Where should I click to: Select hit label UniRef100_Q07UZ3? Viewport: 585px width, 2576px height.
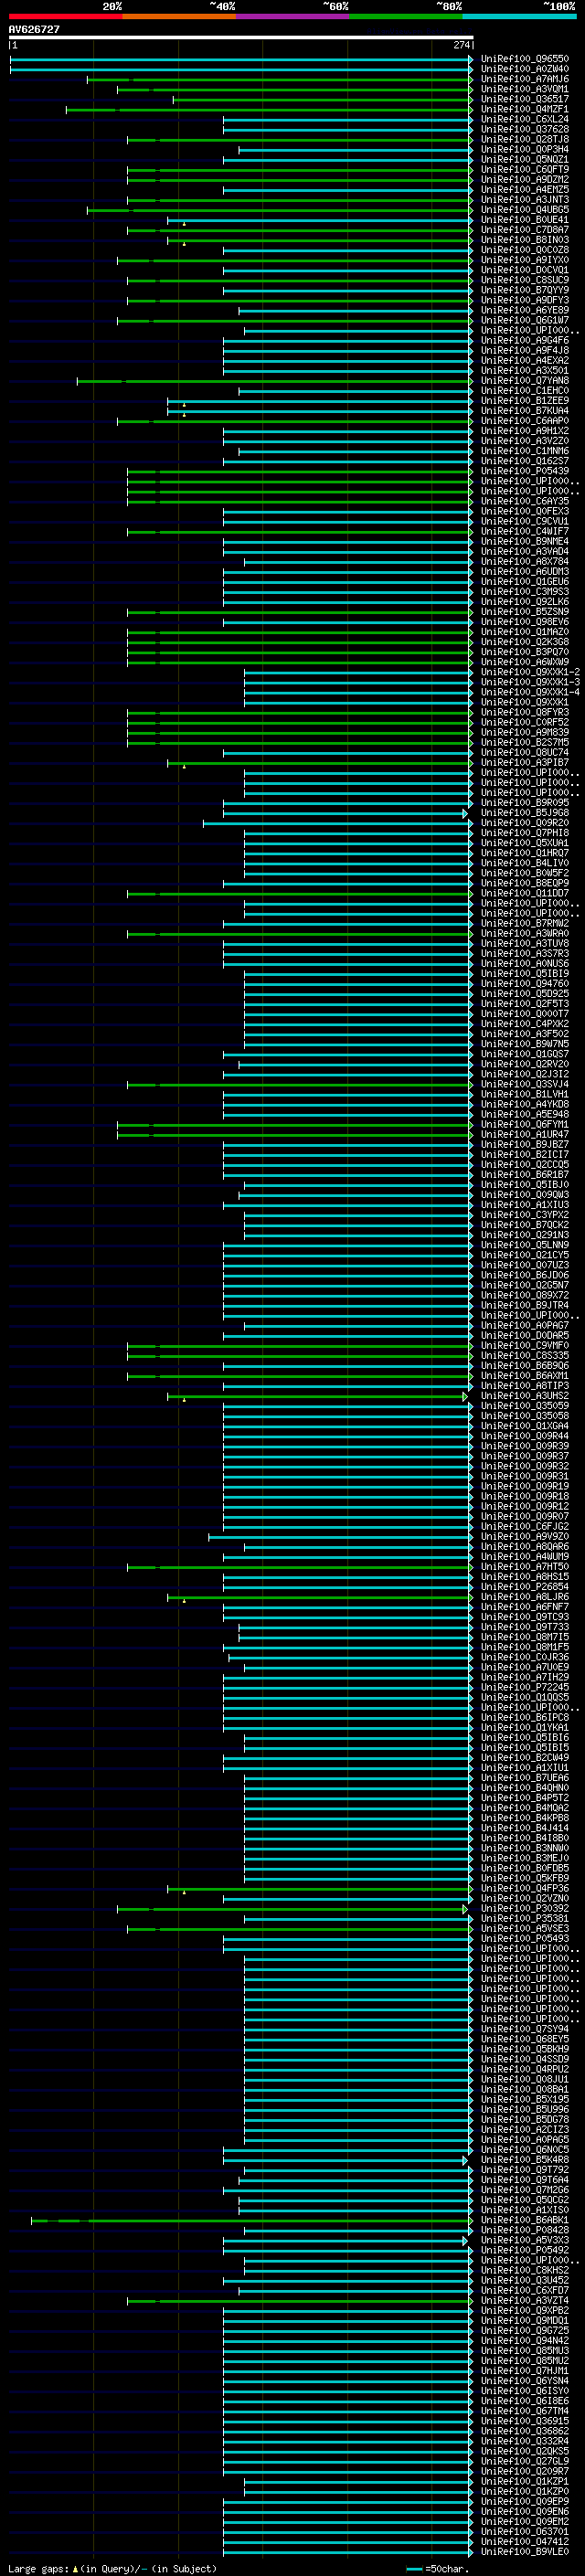(x=524, y=1265)
